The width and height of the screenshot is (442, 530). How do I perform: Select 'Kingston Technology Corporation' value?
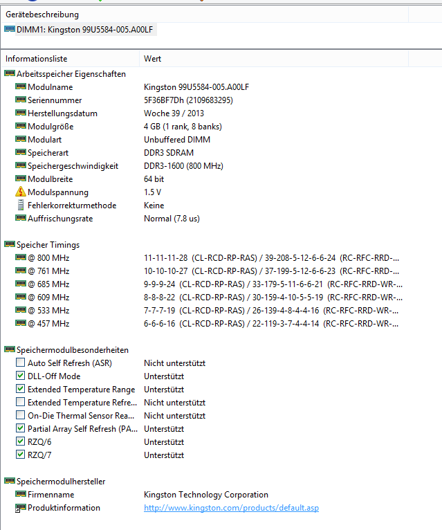206,495
